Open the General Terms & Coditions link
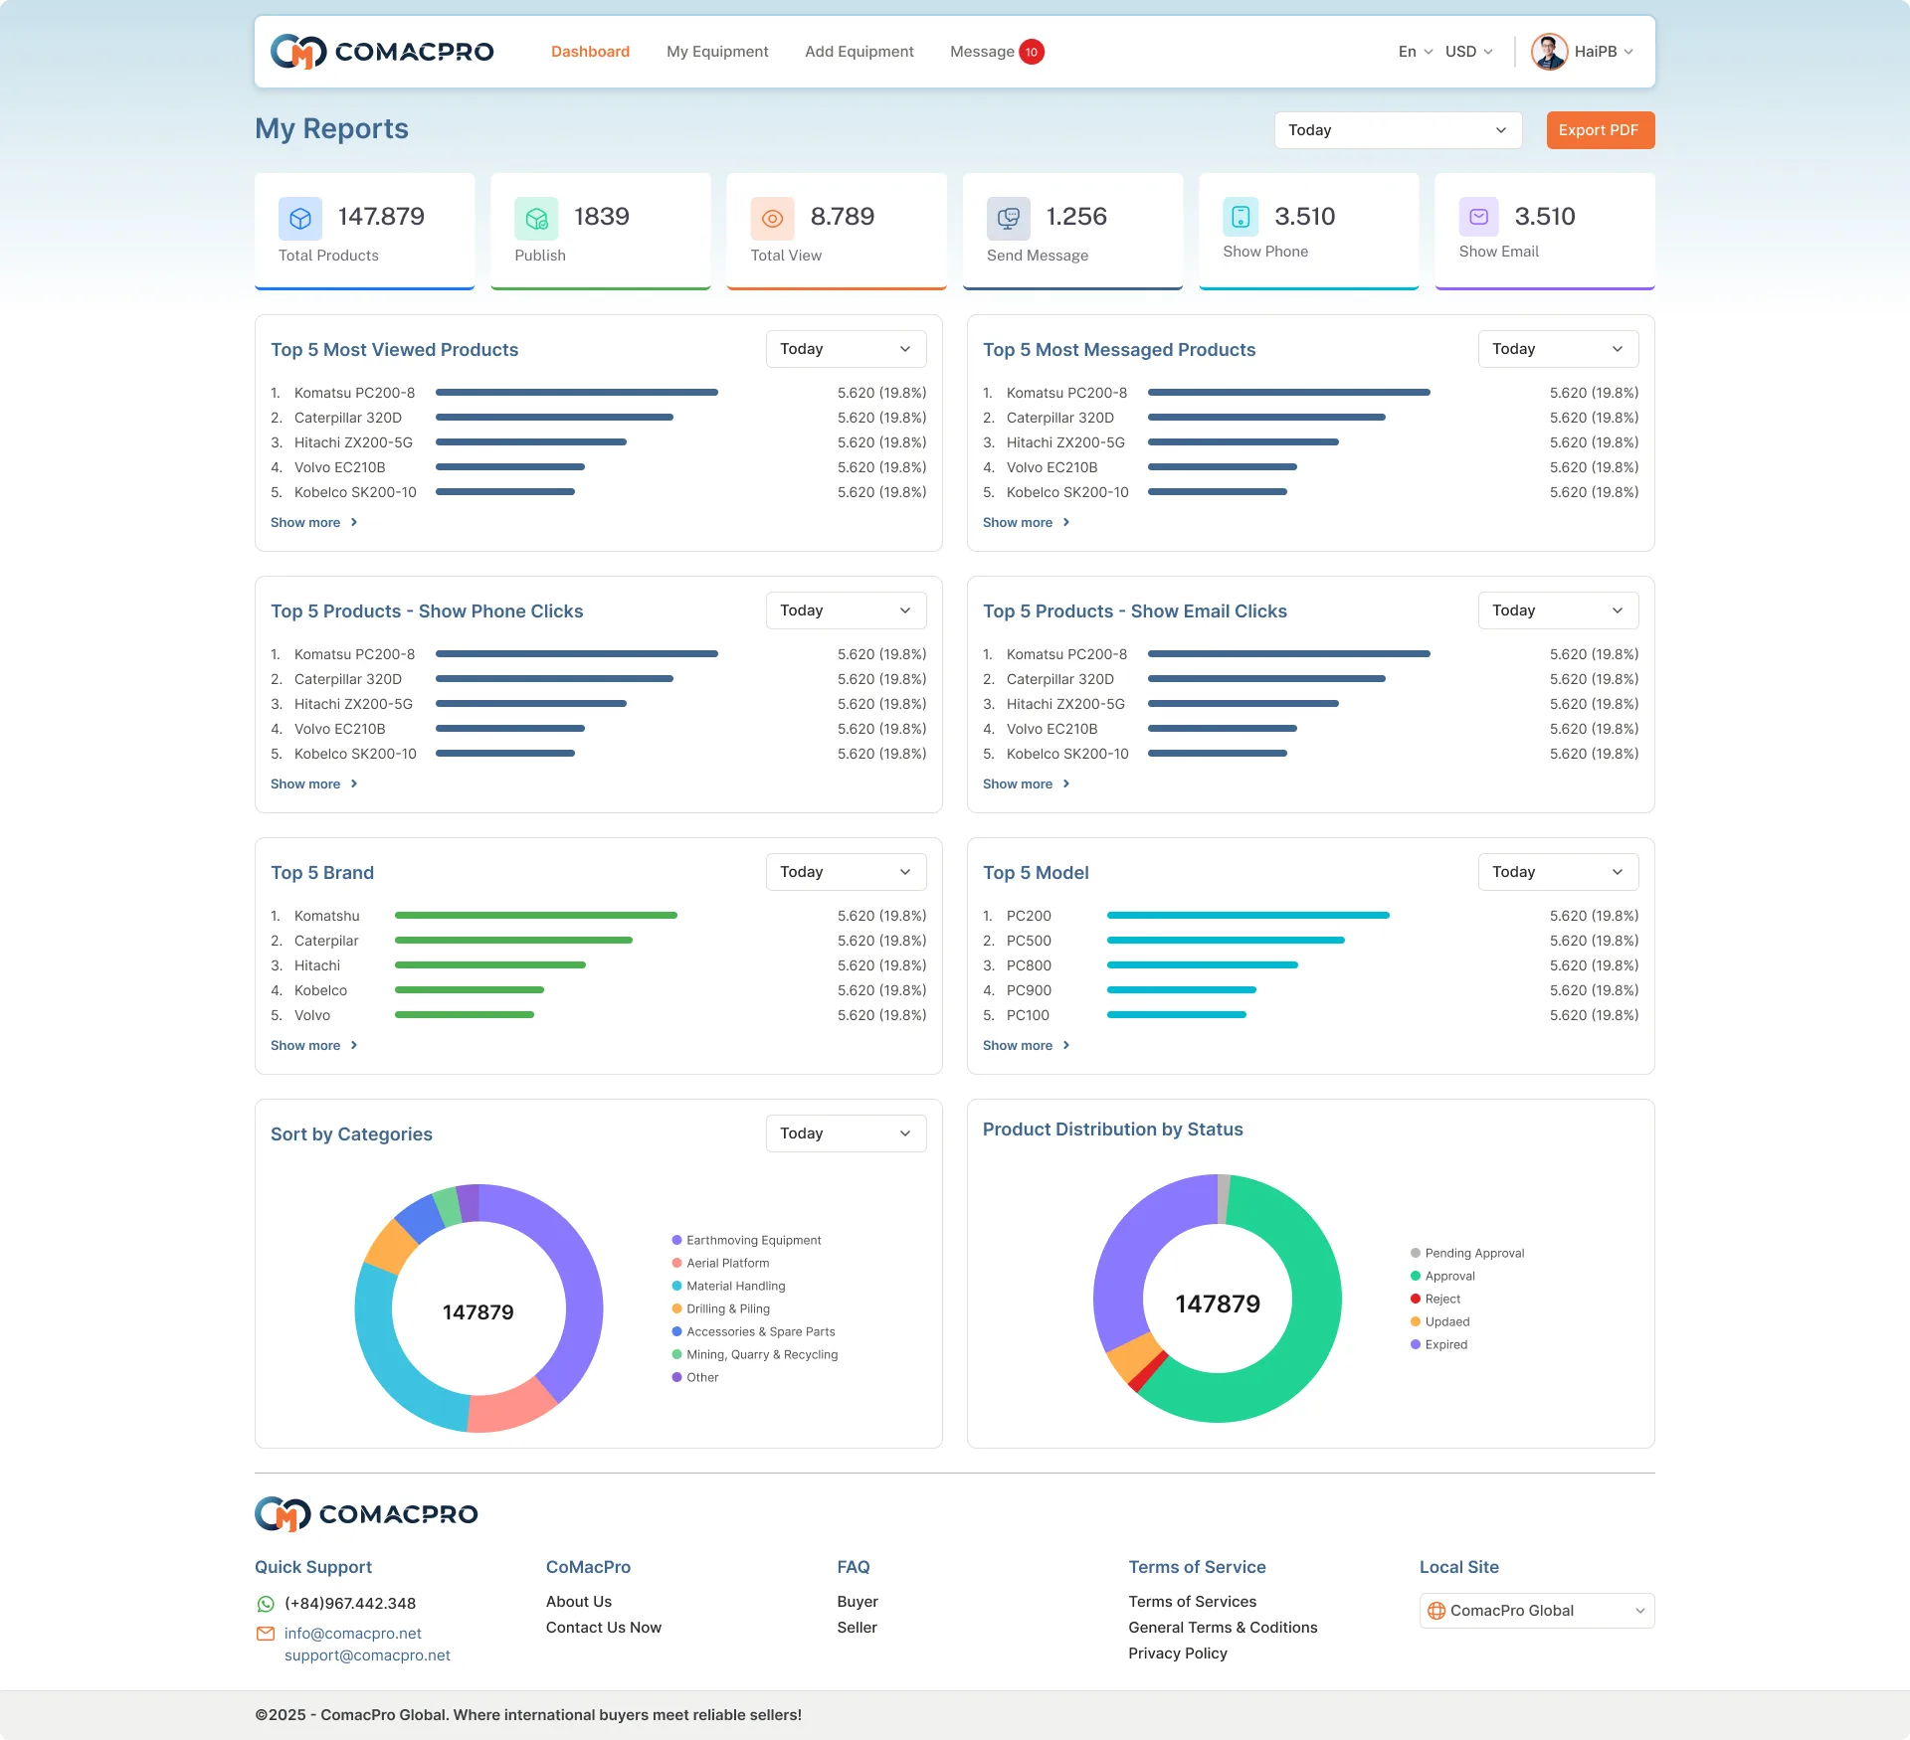 point(1223,1628)
